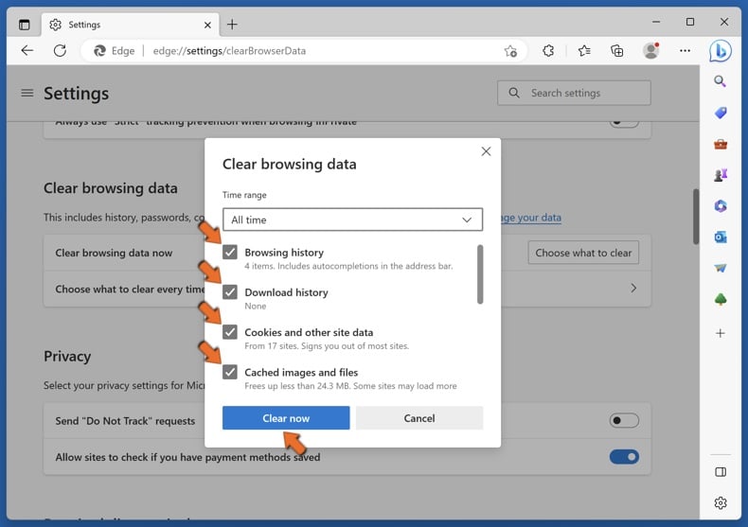748x527 pixels.
Task: Uncheck Cookies and other site data
Action: point(230,332)
